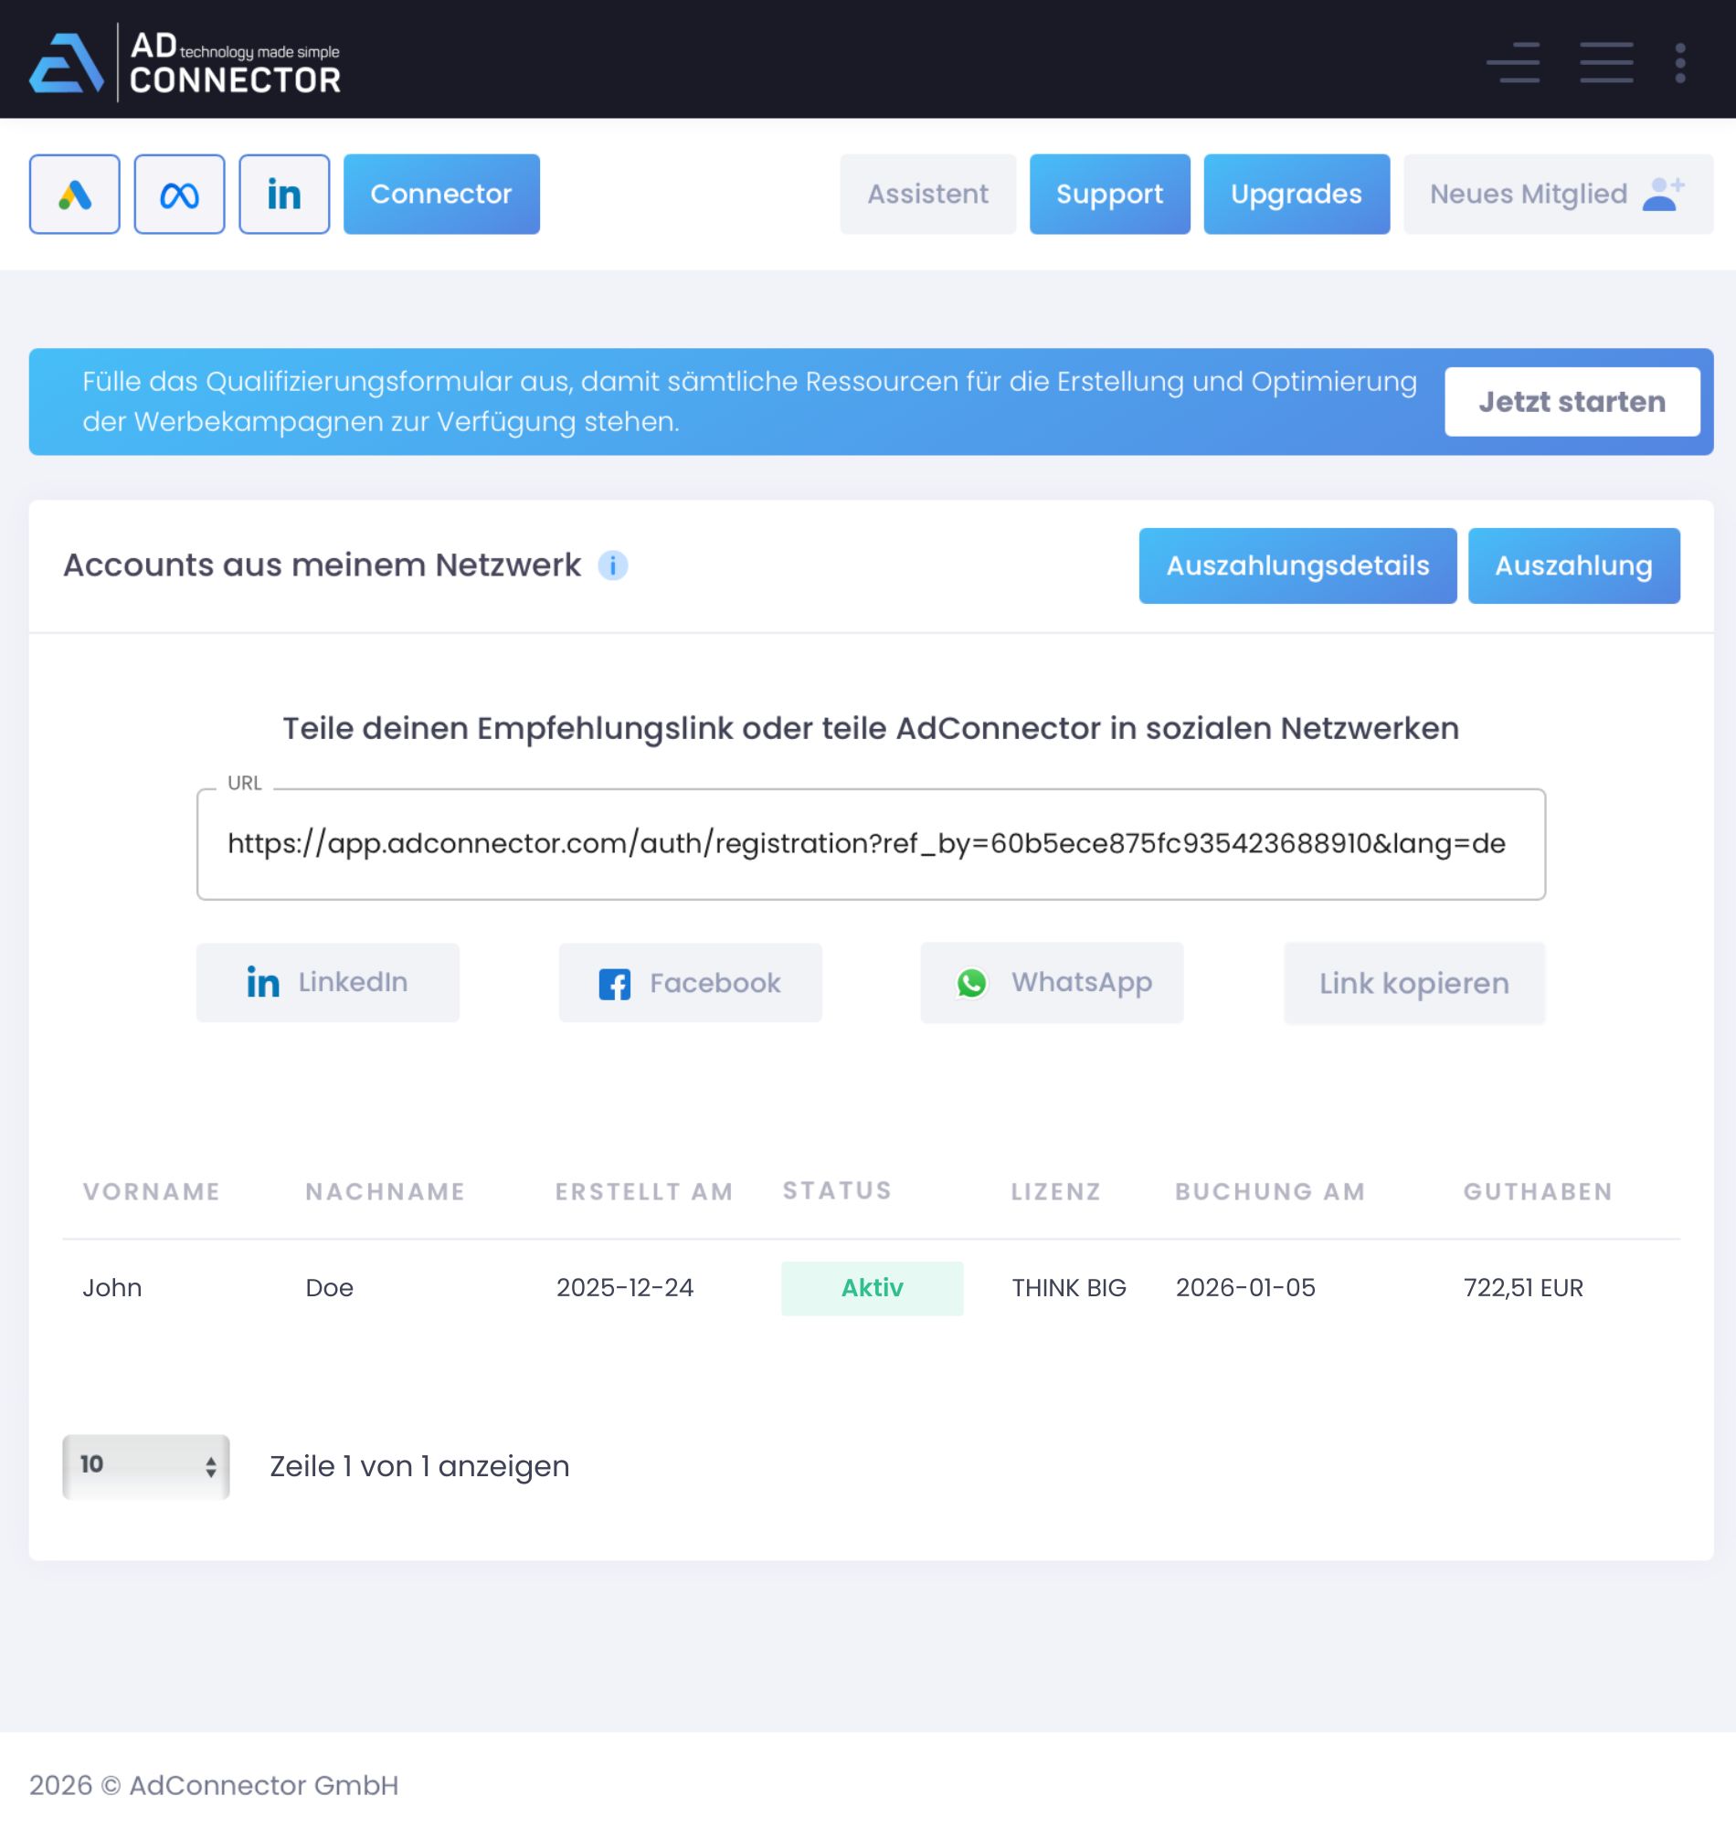Open the Meta icon tab
The width and height of the screenshot is (1736, 1827).
tap(179, 195)
